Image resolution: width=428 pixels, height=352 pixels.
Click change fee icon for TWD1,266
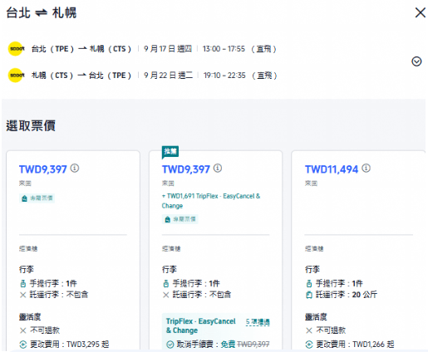coord(309,345)
